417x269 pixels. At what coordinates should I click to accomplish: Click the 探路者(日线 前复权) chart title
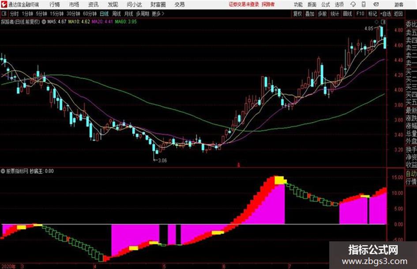coord(20,22)
